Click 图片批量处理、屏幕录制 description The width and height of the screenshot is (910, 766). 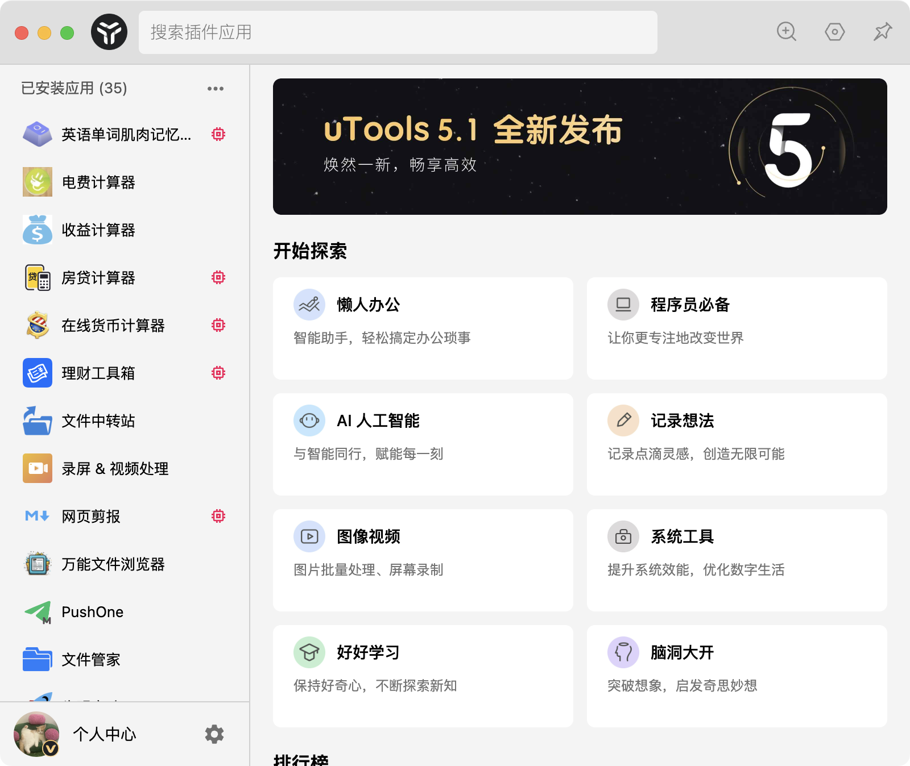coord(369,570)
